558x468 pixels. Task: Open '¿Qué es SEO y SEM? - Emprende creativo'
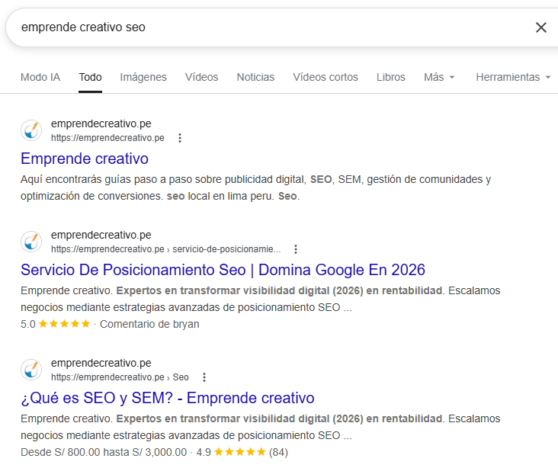tap(168, 398)
